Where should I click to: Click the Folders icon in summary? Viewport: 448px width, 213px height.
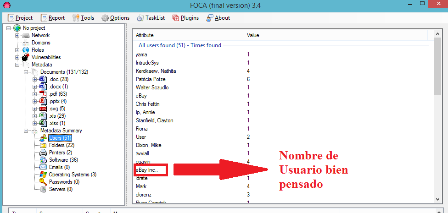(x=43, y=145)
